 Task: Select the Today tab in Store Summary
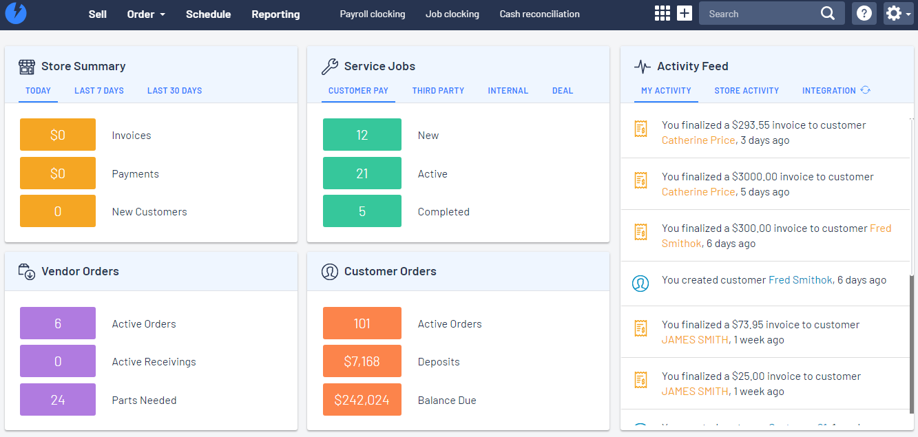pyautogui.click(x=38, y=91)
